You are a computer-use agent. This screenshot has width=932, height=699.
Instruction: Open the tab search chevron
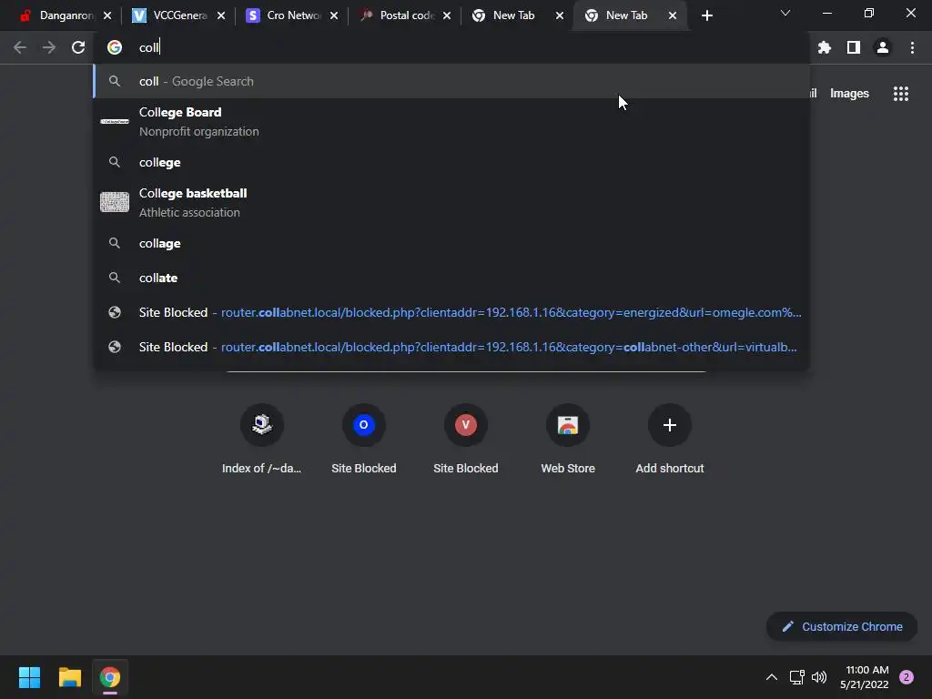[785, 13]
